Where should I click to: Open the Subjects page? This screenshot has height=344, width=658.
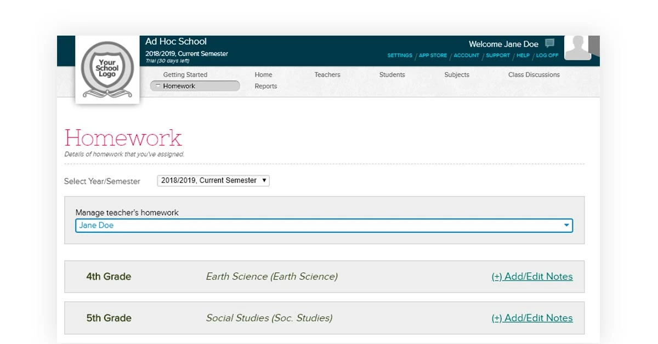457,74
